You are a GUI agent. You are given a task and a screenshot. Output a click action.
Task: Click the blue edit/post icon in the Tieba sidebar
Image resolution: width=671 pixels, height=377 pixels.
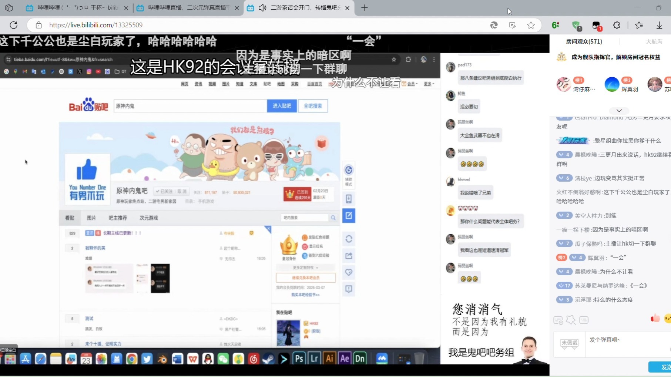[348, 216]
